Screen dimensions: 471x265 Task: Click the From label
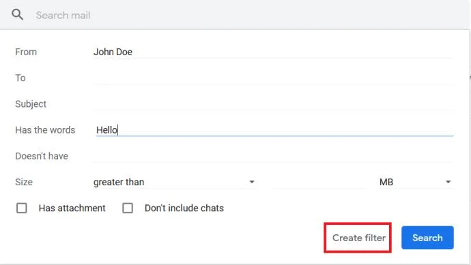26,52
